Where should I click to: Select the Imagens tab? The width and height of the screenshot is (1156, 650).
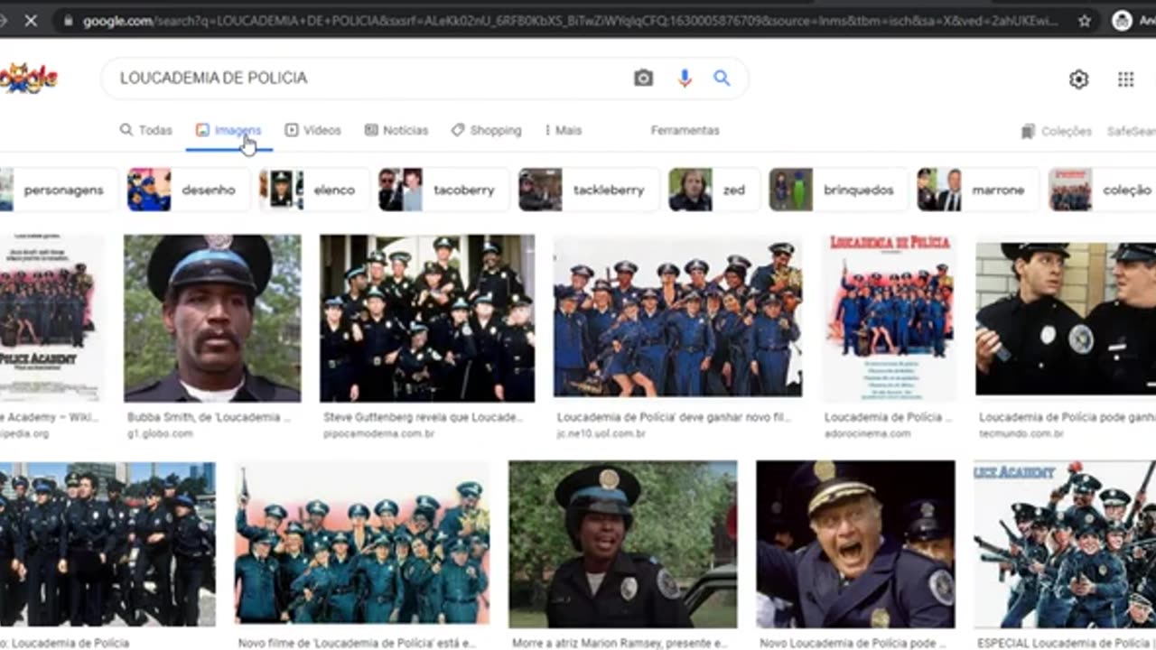coord(228,130)
